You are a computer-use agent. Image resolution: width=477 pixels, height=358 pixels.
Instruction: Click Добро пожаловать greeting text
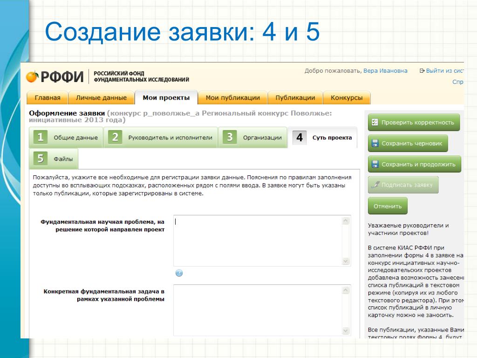pos(333,71)
